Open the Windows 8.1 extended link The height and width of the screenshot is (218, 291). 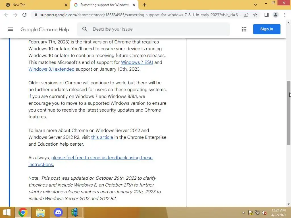click(51, 69)
